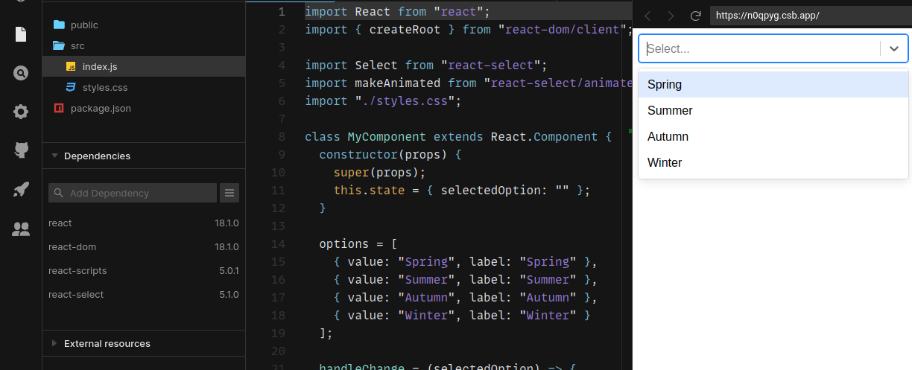Click the styles.css file icon

click(71, 87)
